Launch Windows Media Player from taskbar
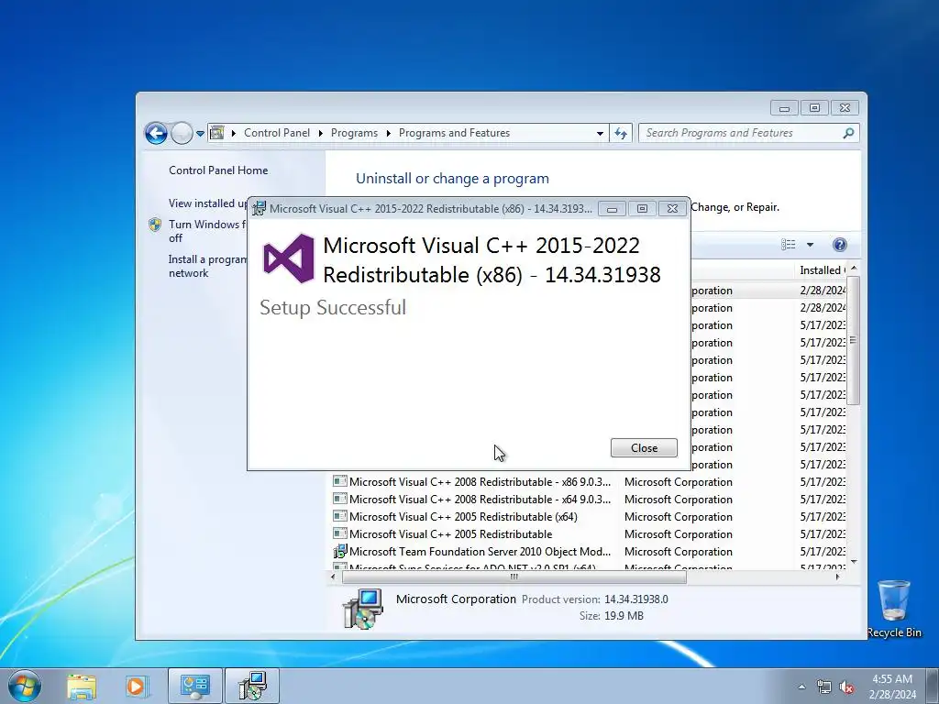This screenshot has width=939, height=704. (136, 687)
